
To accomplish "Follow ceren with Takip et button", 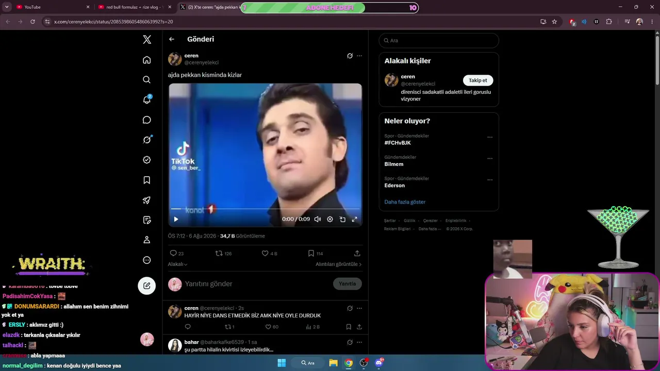I will point(478,80).
